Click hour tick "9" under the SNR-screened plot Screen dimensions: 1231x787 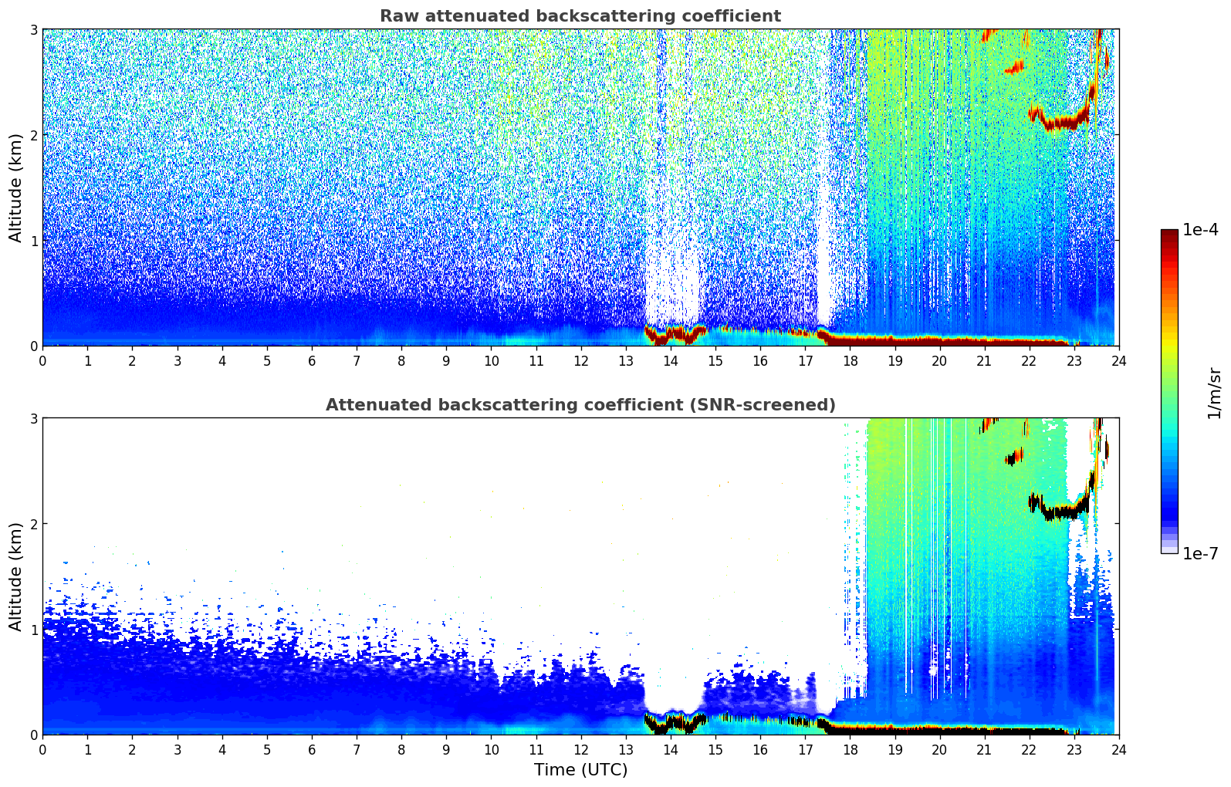[x=446, y=749]
